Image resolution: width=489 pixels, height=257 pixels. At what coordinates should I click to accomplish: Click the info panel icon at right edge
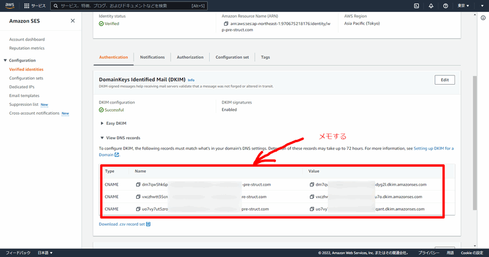(x=483, y=18)
